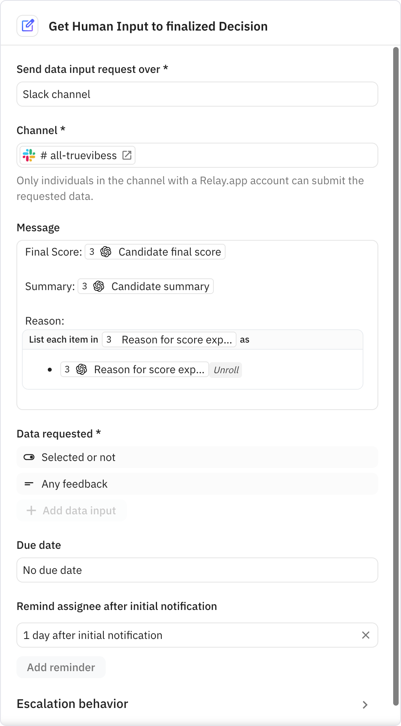Click the 'Reason:' text in message
This screenshot has height=726, width=401.
45,321
